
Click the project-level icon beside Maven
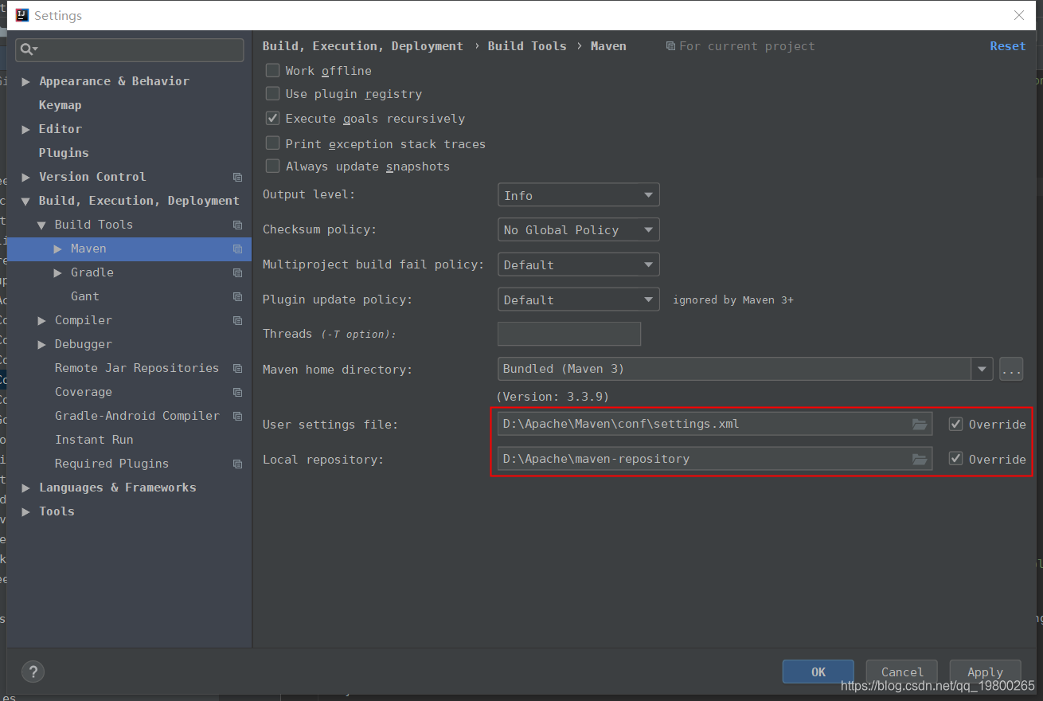[x=237, y=249]
